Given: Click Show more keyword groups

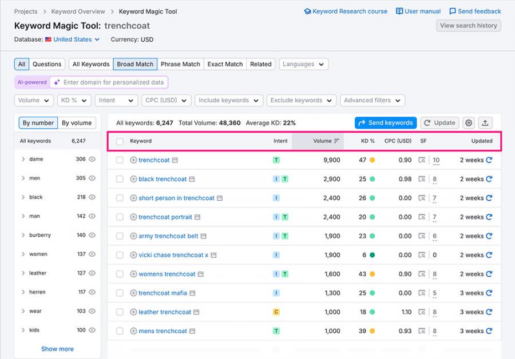Looking at the screenshot, I should pyautogui.click(x=57, y=349).
